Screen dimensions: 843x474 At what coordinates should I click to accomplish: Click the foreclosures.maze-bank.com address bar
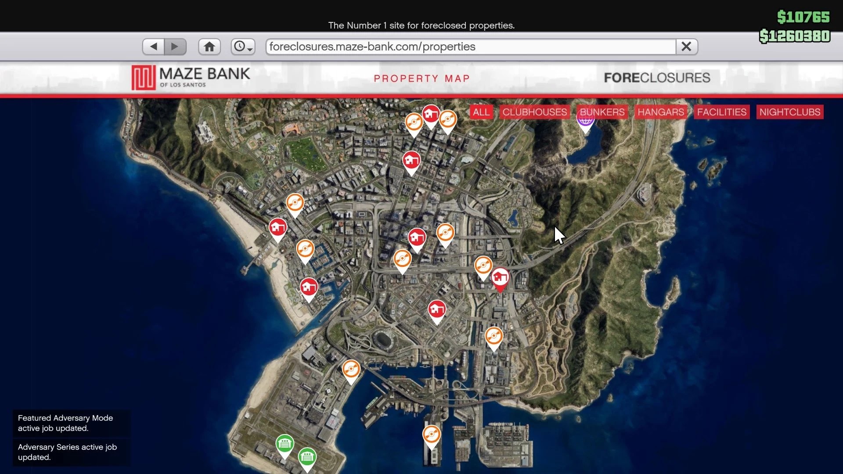[x=471, y=47]
